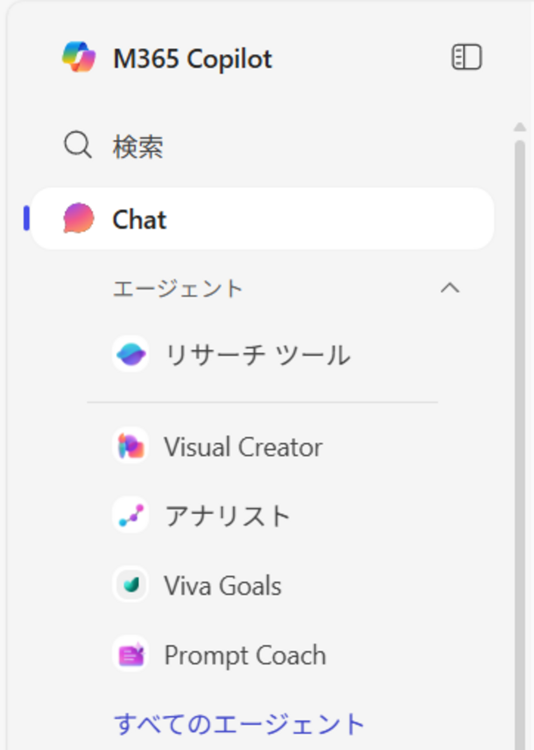
Task: Open the Prompt Coach agent
Action: tap(245, 655)
